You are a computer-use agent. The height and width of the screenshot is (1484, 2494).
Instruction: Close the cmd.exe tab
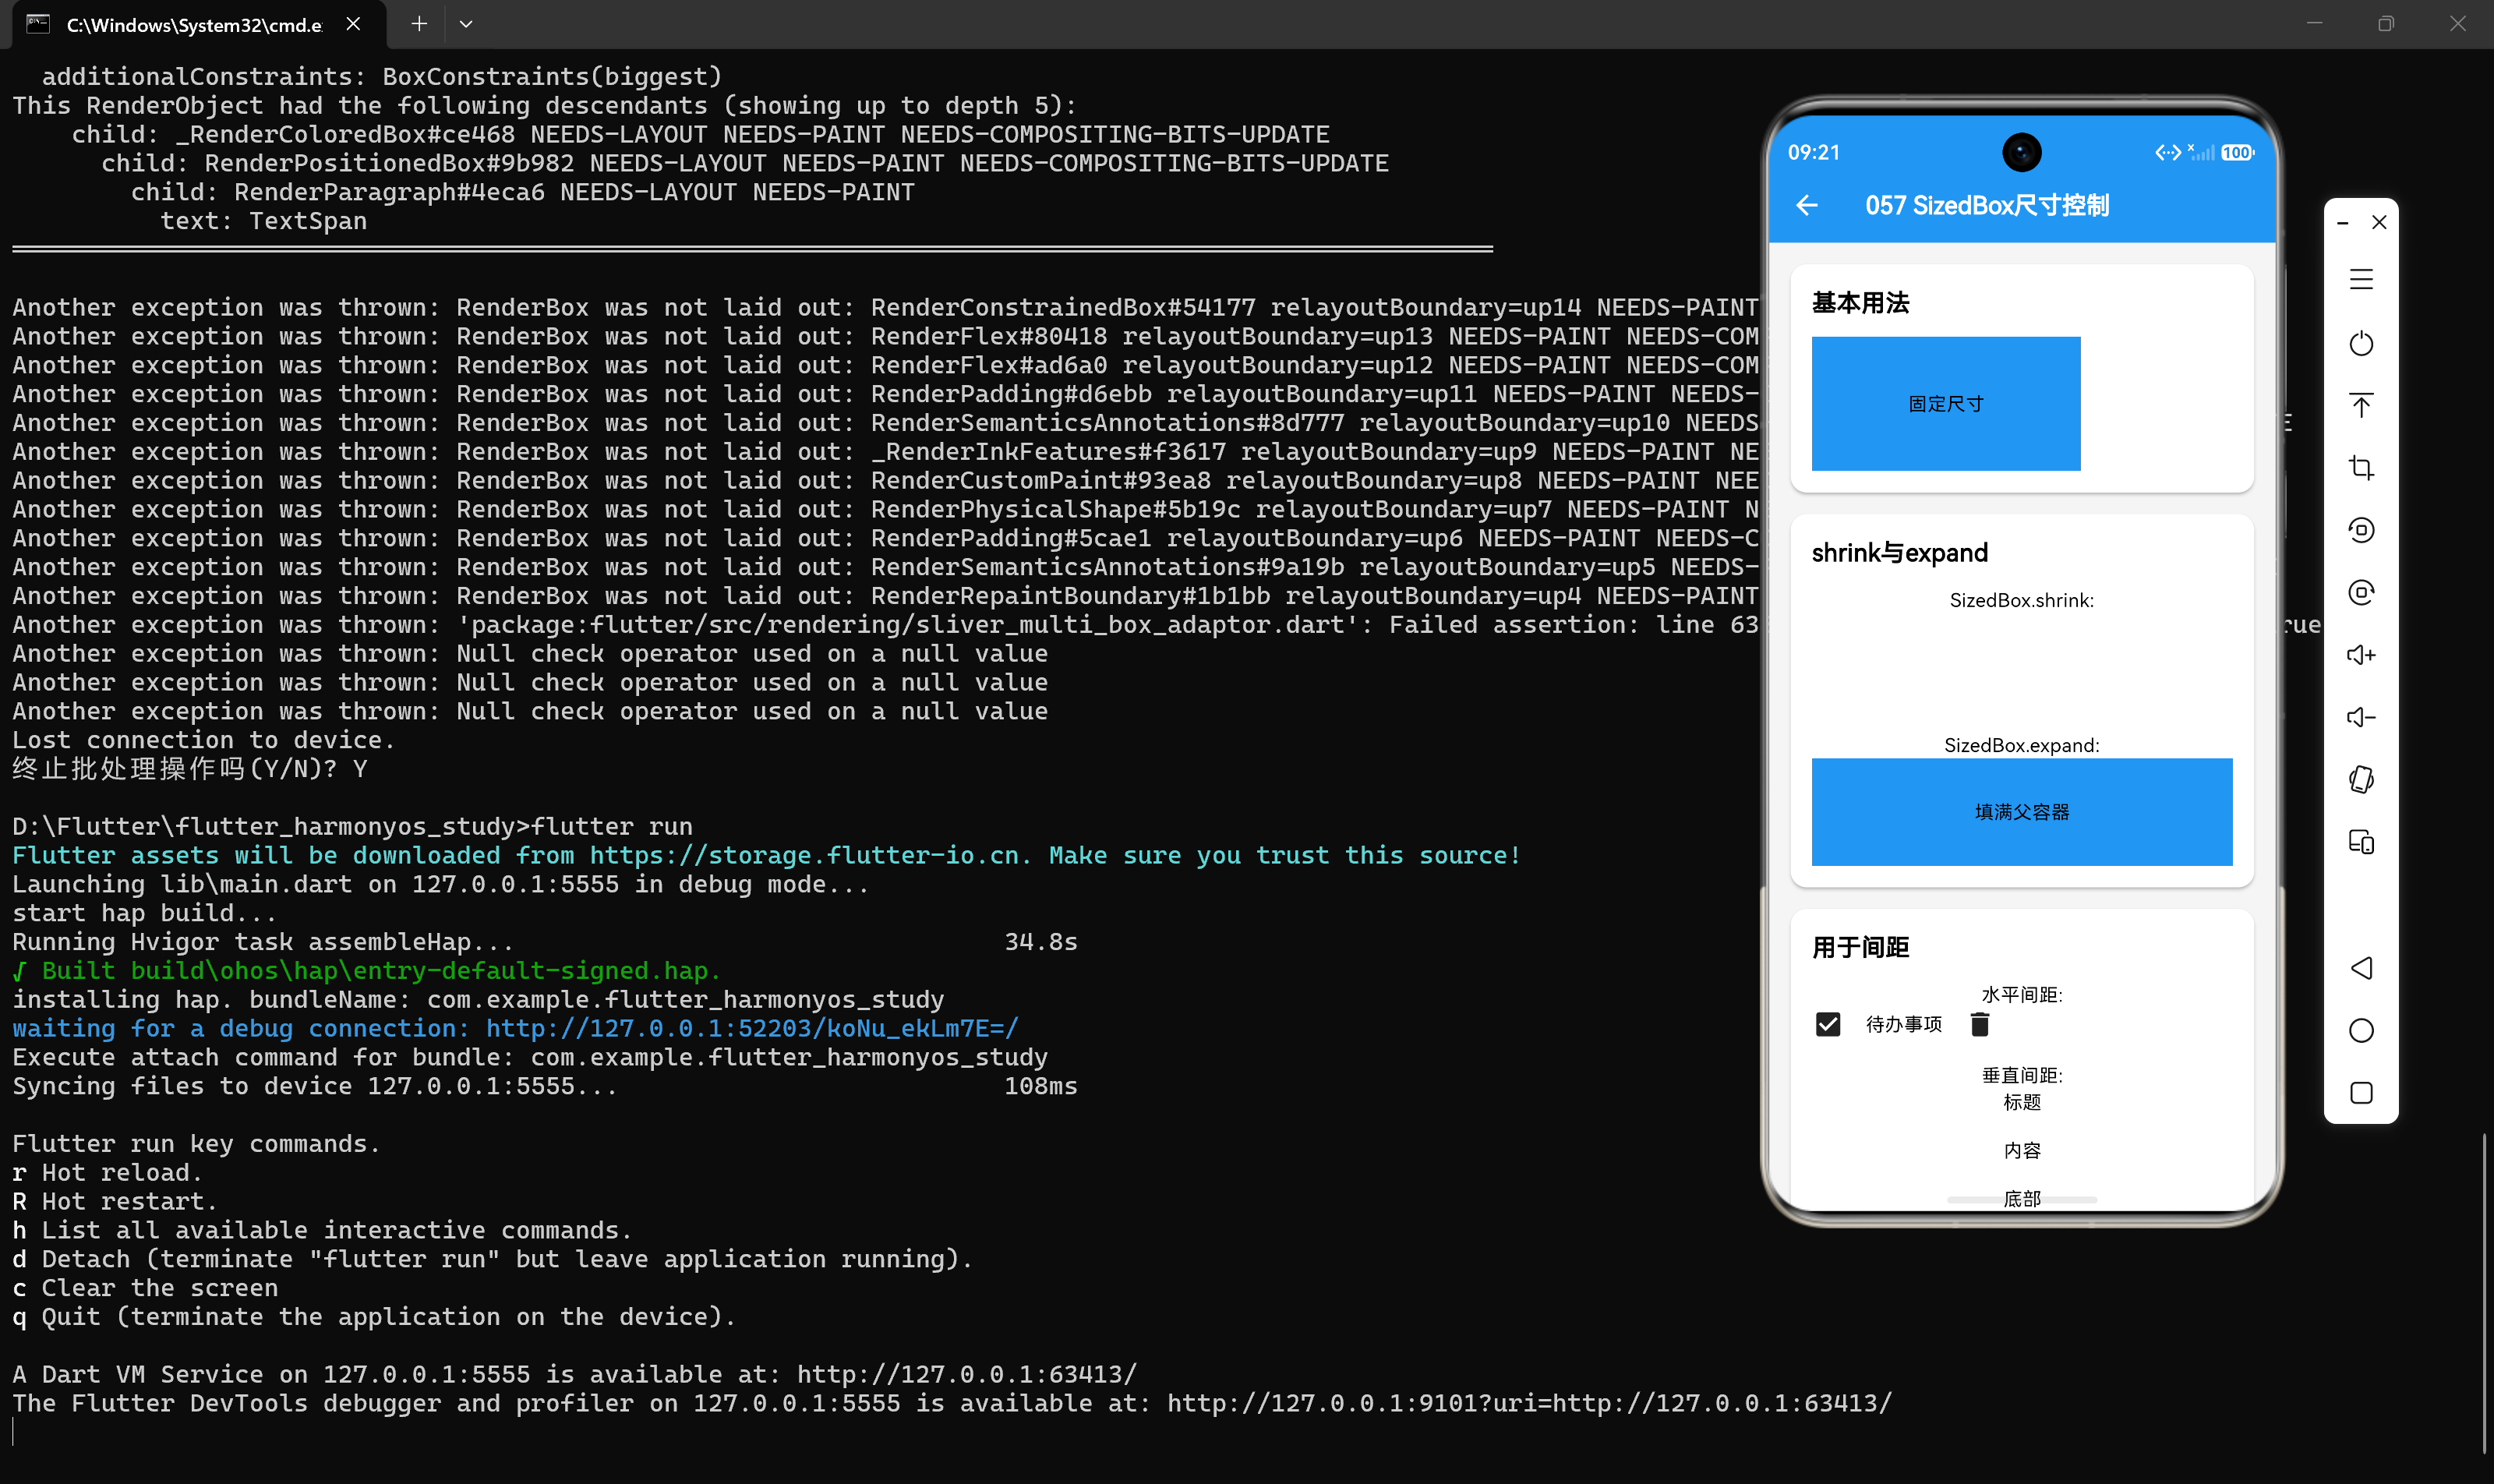pyautogui.click(x=353, y=24)
